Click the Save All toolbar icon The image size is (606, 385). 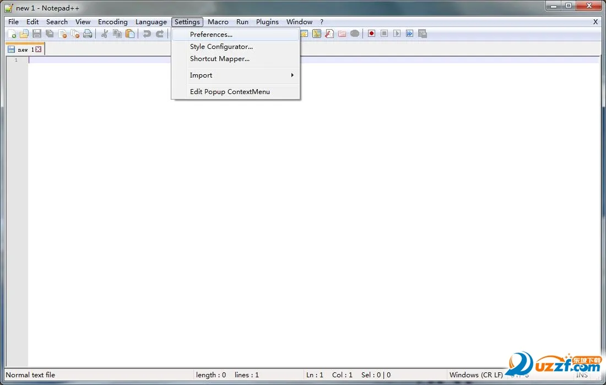point(50,34)
